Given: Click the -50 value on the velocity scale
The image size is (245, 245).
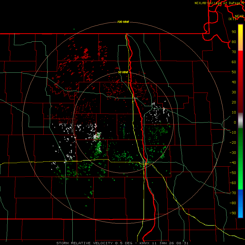Looking at the screenshot, I should click(233, 173).
